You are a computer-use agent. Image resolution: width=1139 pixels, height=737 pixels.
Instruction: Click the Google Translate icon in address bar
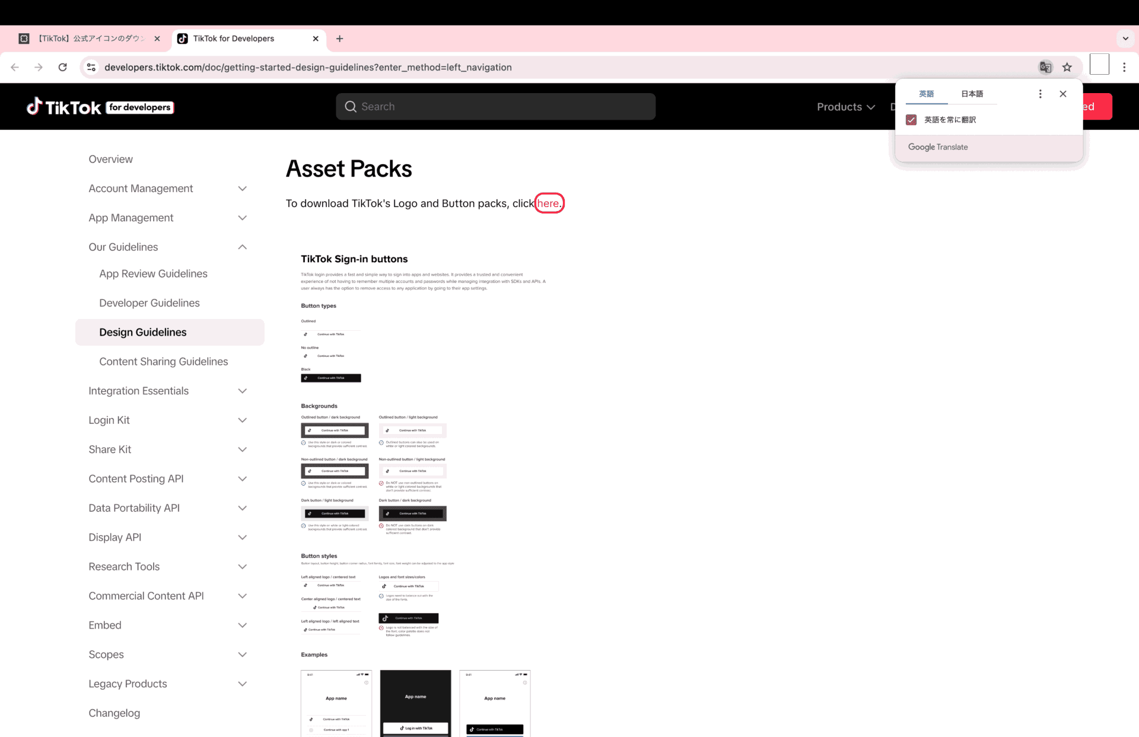1045,67
